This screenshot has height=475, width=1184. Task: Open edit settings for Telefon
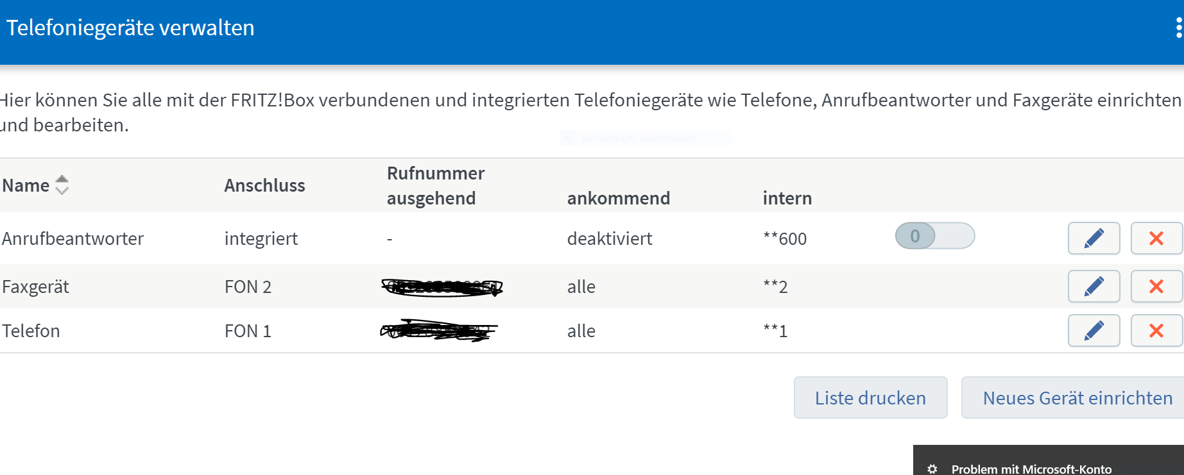pyautogui.click(x=1094, y=331)
